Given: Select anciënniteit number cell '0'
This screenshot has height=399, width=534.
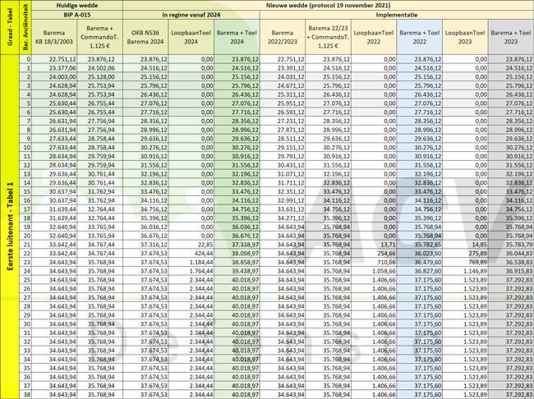Looking at the screenshot, I should (x=25, y=59).
